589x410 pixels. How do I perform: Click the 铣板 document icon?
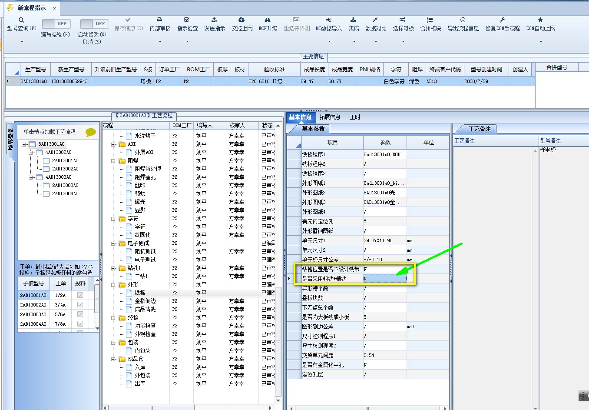[129, 293]
